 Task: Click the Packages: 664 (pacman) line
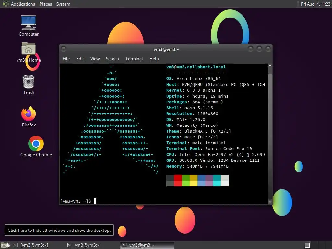coord(195,102)
